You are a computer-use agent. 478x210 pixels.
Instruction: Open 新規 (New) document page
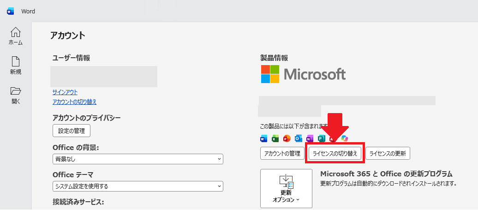(16, 66)
